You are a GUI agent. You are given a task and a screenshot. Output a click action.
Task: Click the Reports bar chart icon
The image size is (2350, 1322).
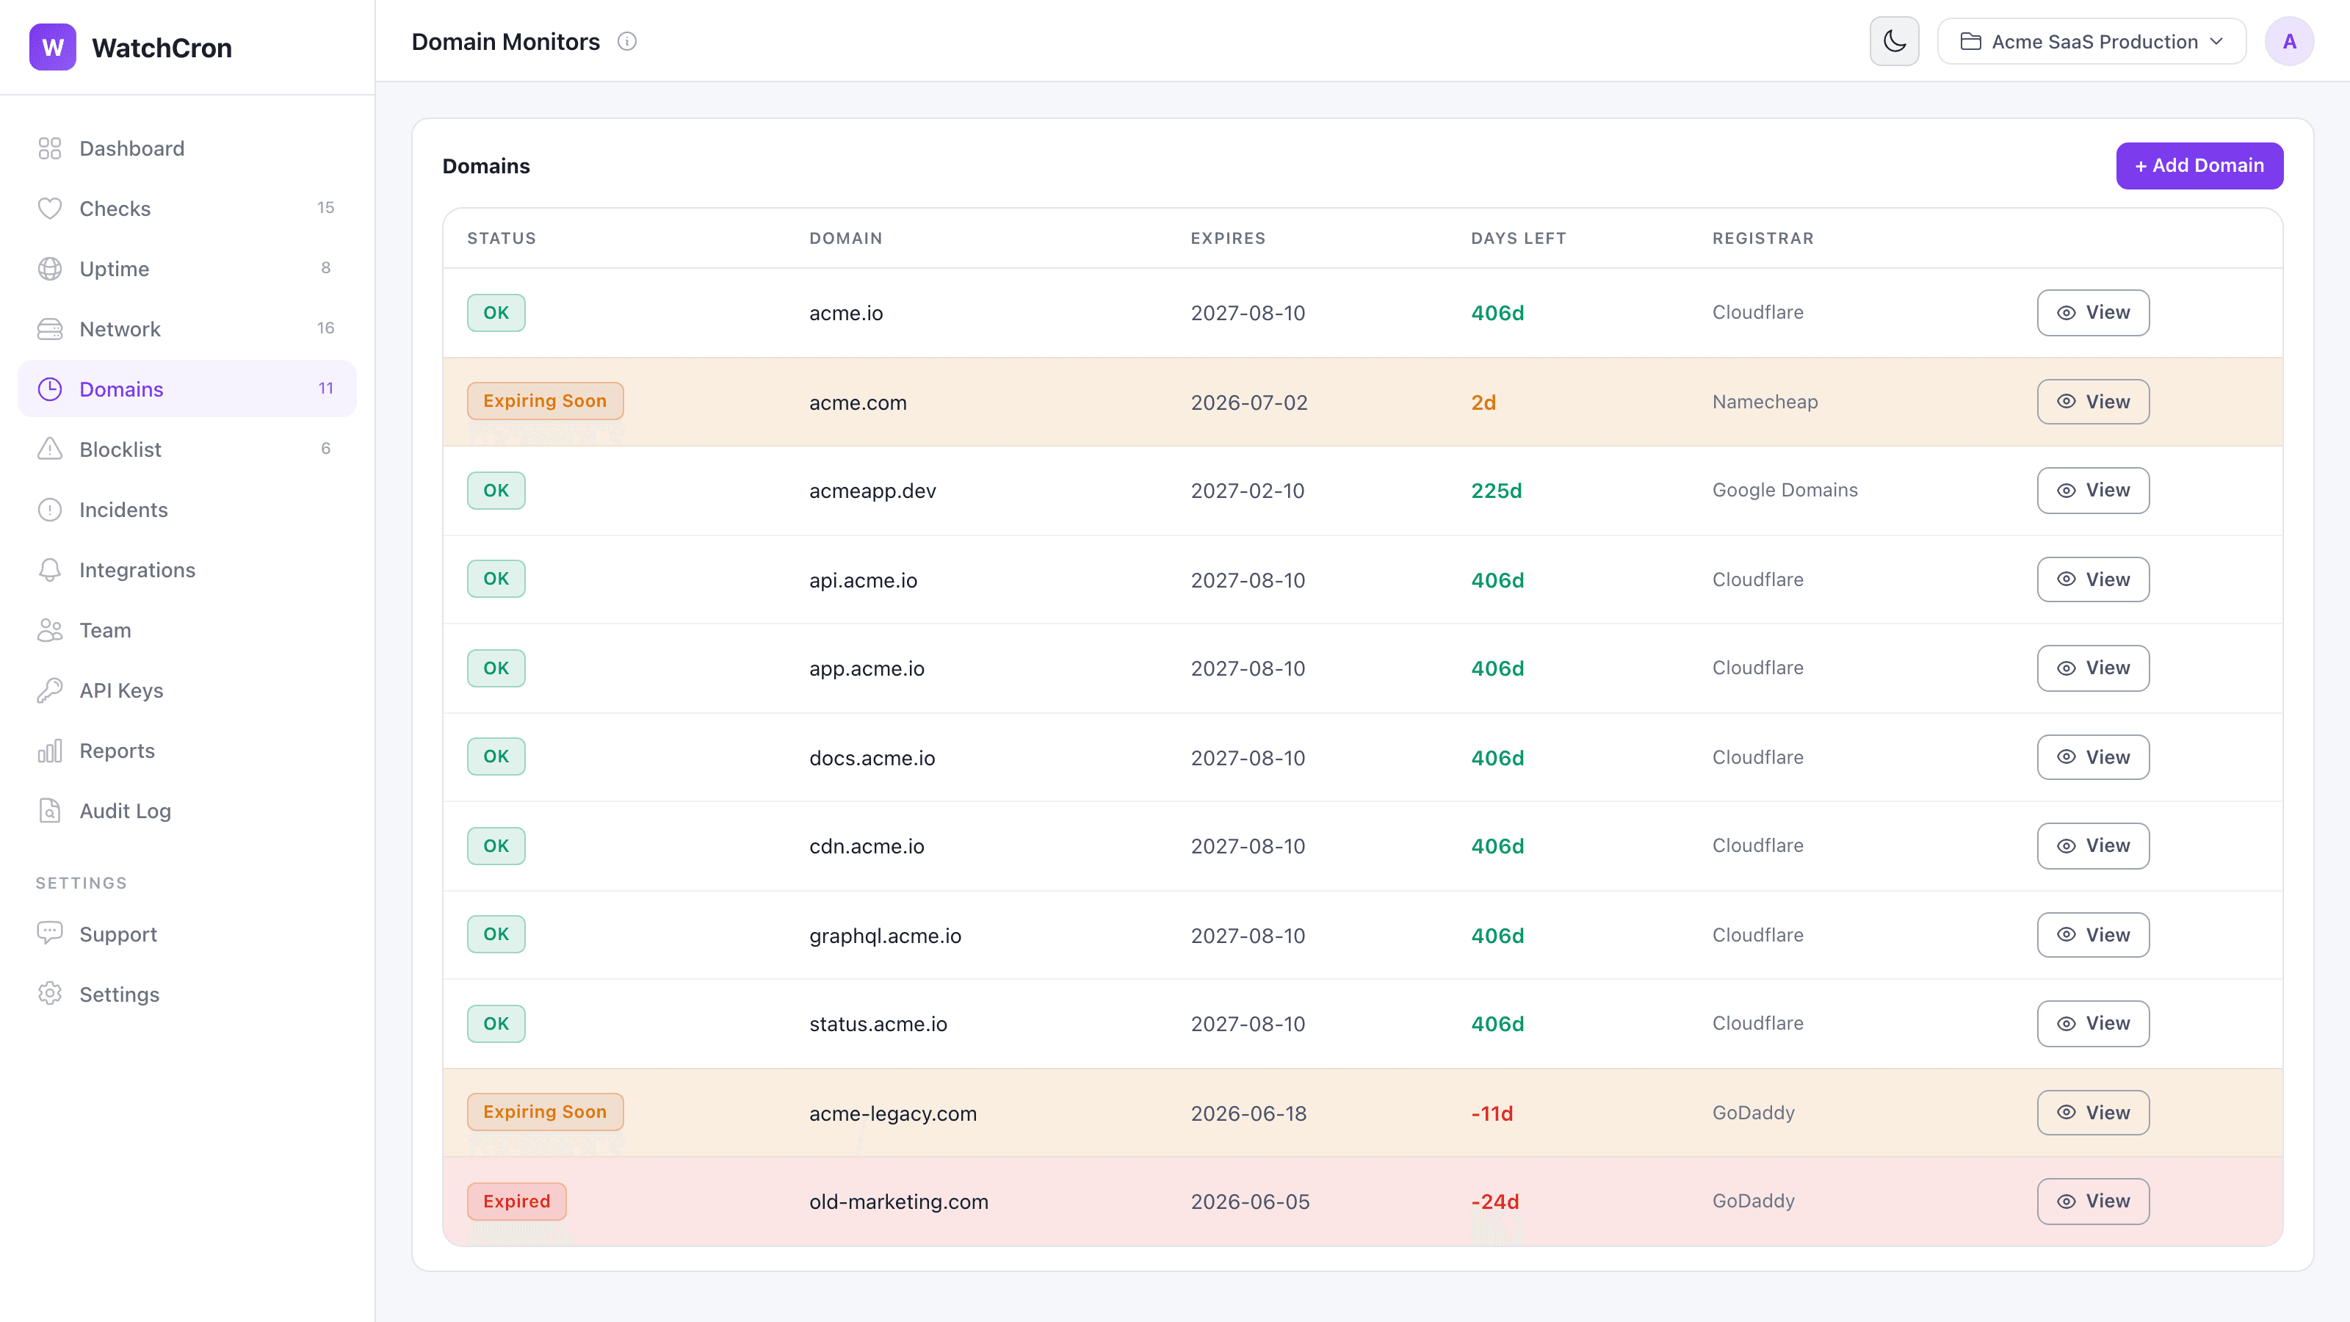click(x=49, y=751)
